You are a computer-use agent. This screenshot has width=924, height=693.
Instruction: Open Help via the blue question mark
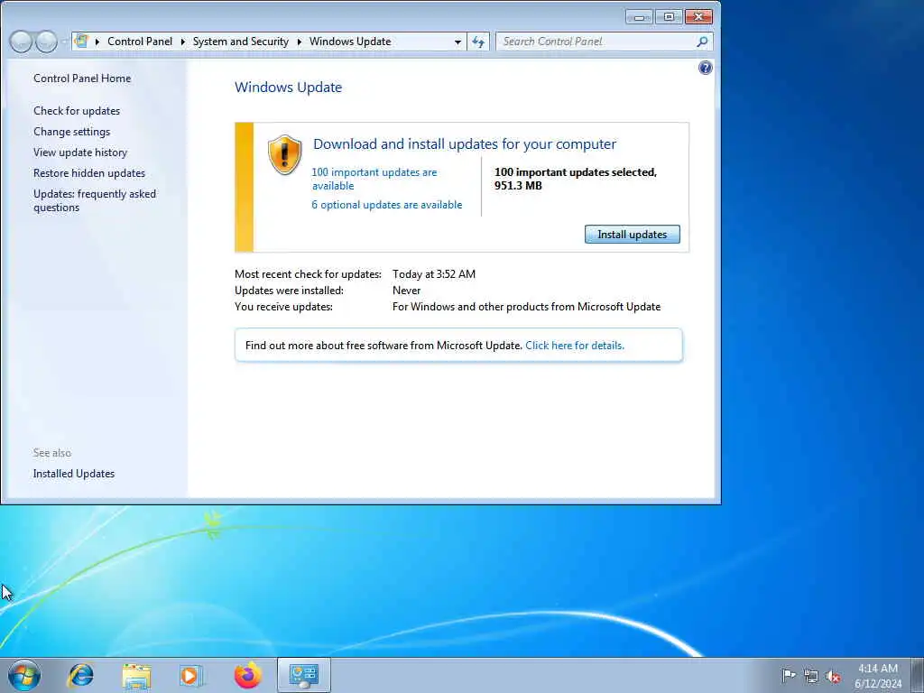(706, 68)
